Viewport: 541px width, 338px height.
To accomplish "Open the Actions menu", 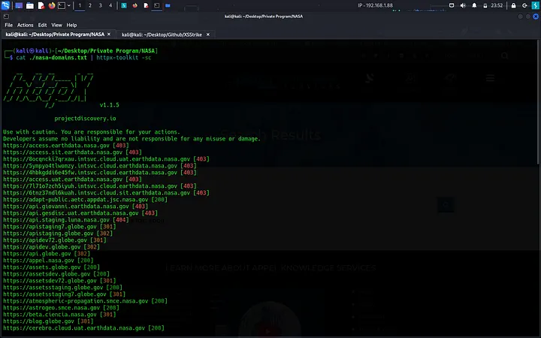I will tap(26, 26).
